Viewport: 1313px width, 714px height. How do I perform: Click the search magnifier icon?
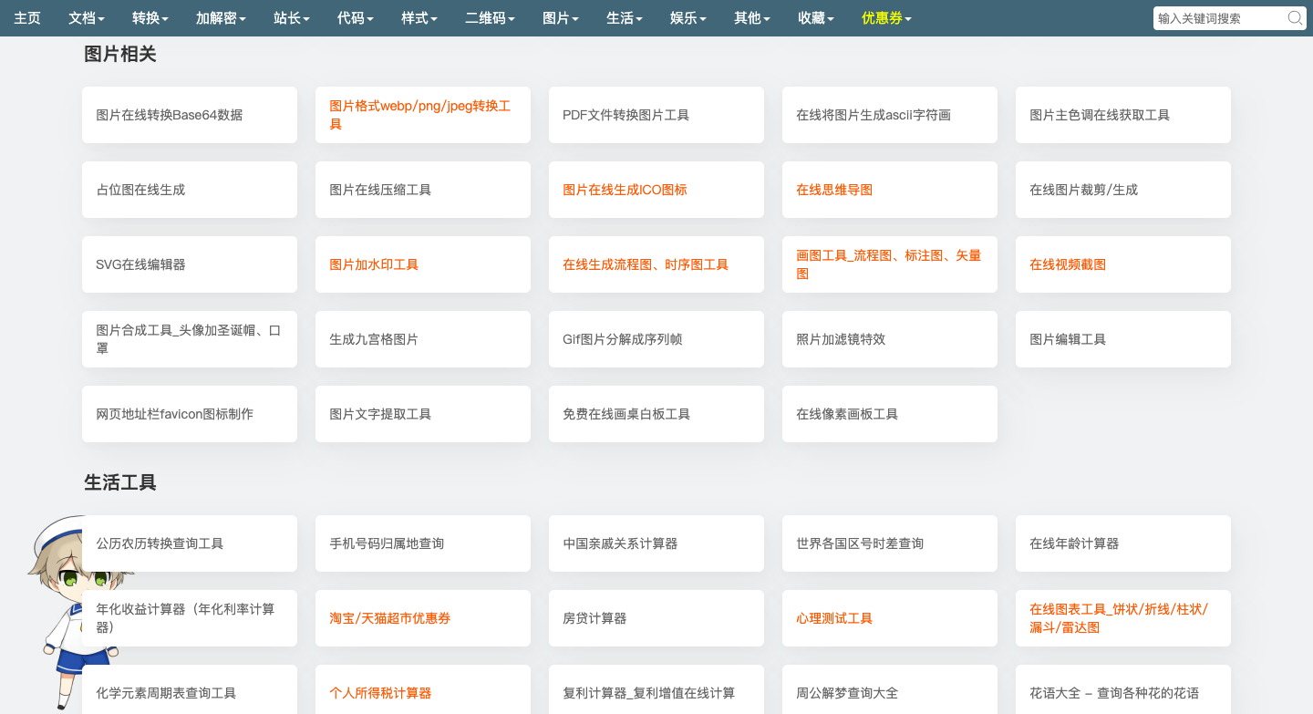pos(1295,17)
